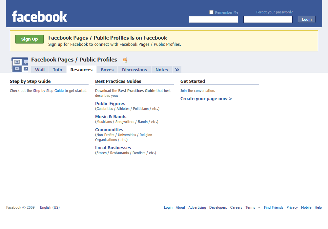Go to the Boxes tab

pos(107,70)
